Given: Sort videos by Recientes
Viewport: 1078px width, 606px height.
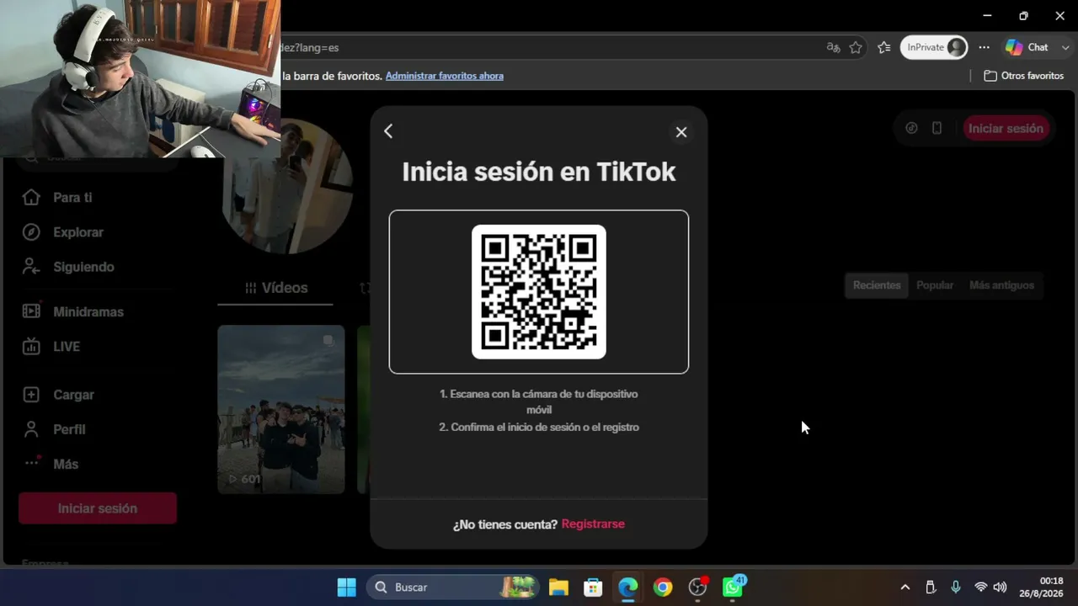Looking at the screenshot, I should 877,285.
